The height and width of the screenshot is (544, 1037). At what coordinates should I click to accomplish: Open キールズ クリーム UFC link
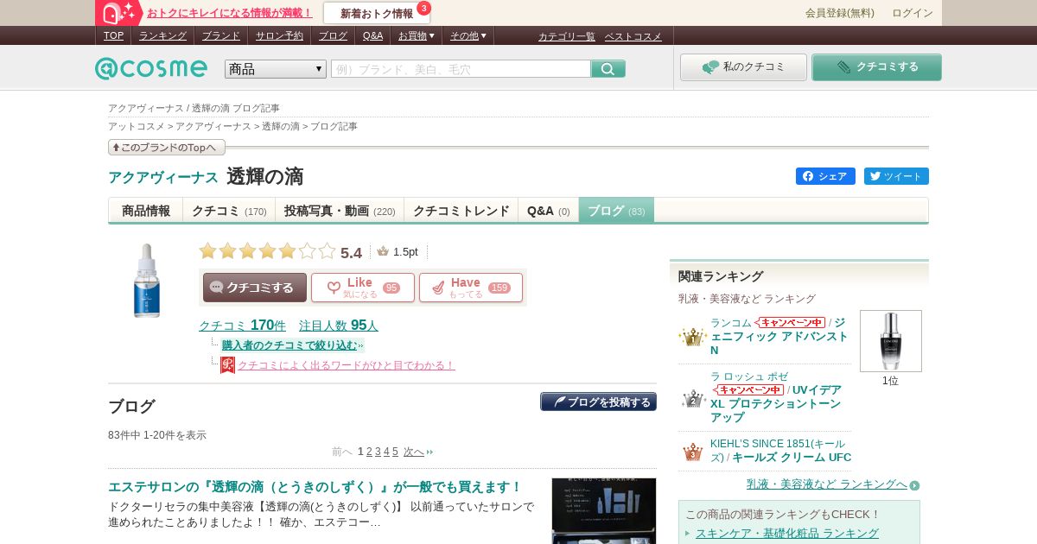792,457
